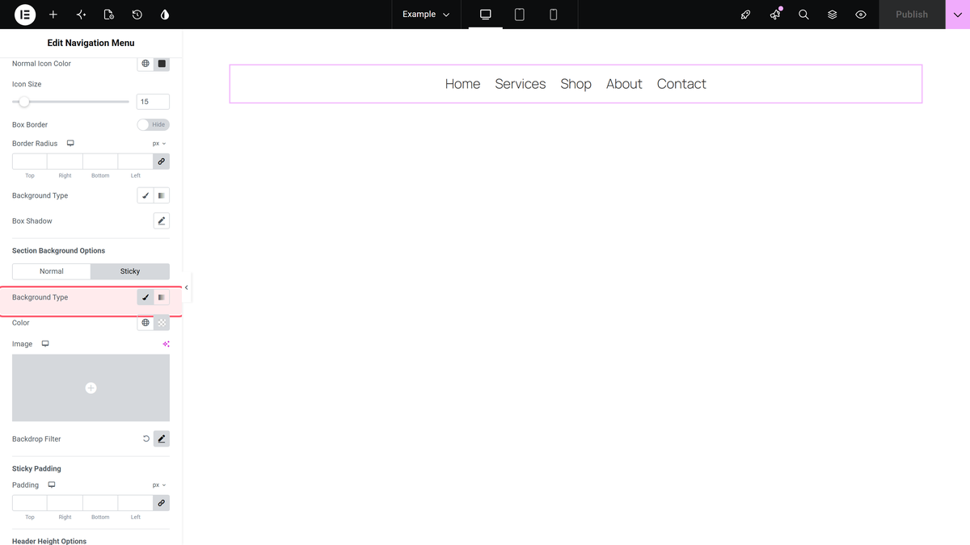This screenshot has height=545, width=970.
Task: Change Border Radius unit px dropdown
Action: coord(159,144)
